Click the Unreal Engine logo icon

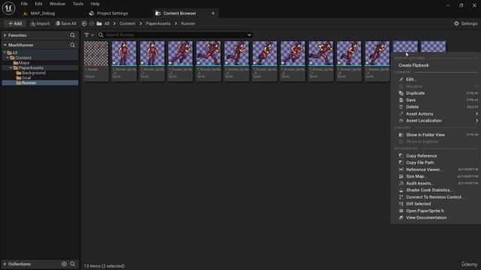[8, 8]
